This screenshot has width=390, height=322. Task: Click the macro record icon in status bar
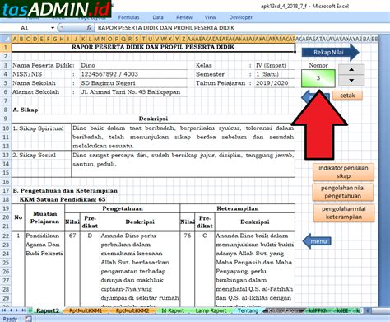(x=28, y=319)
